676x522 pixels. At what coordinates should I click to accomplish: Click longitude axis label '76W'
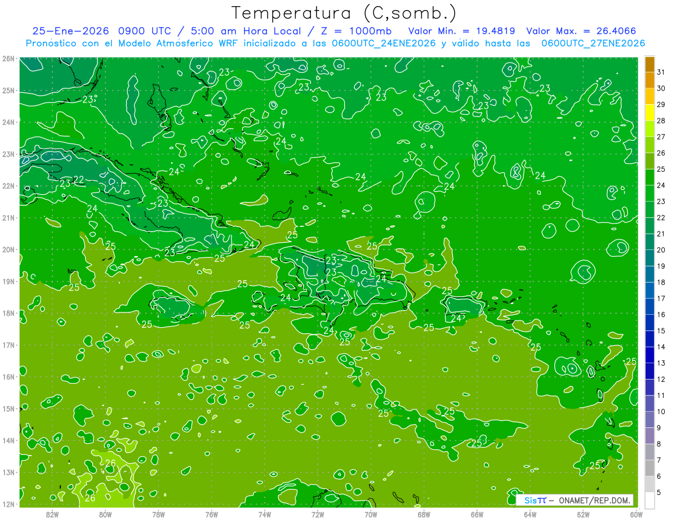pos(211,514)
